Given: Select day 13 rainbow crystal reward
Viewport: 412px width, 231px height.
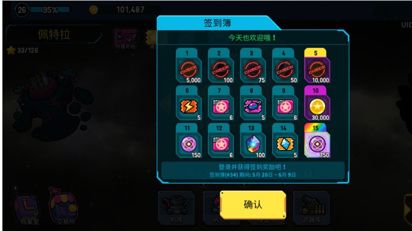Looking at the screenshot, I should pyautogui.click(x=253, y=141).
